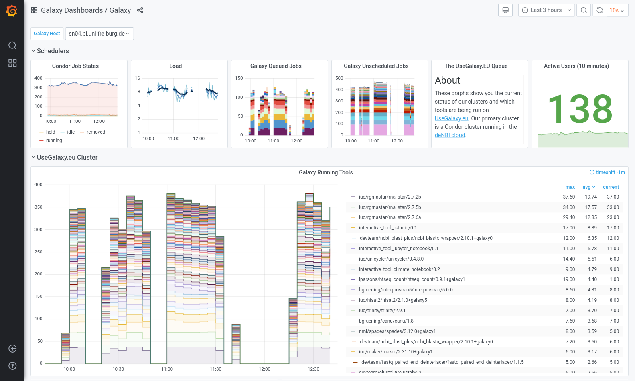Open Galaxy Running Tools panel title menu
Image resolution: width=635 pixels, height=381 pixels.
pos(326,172)
